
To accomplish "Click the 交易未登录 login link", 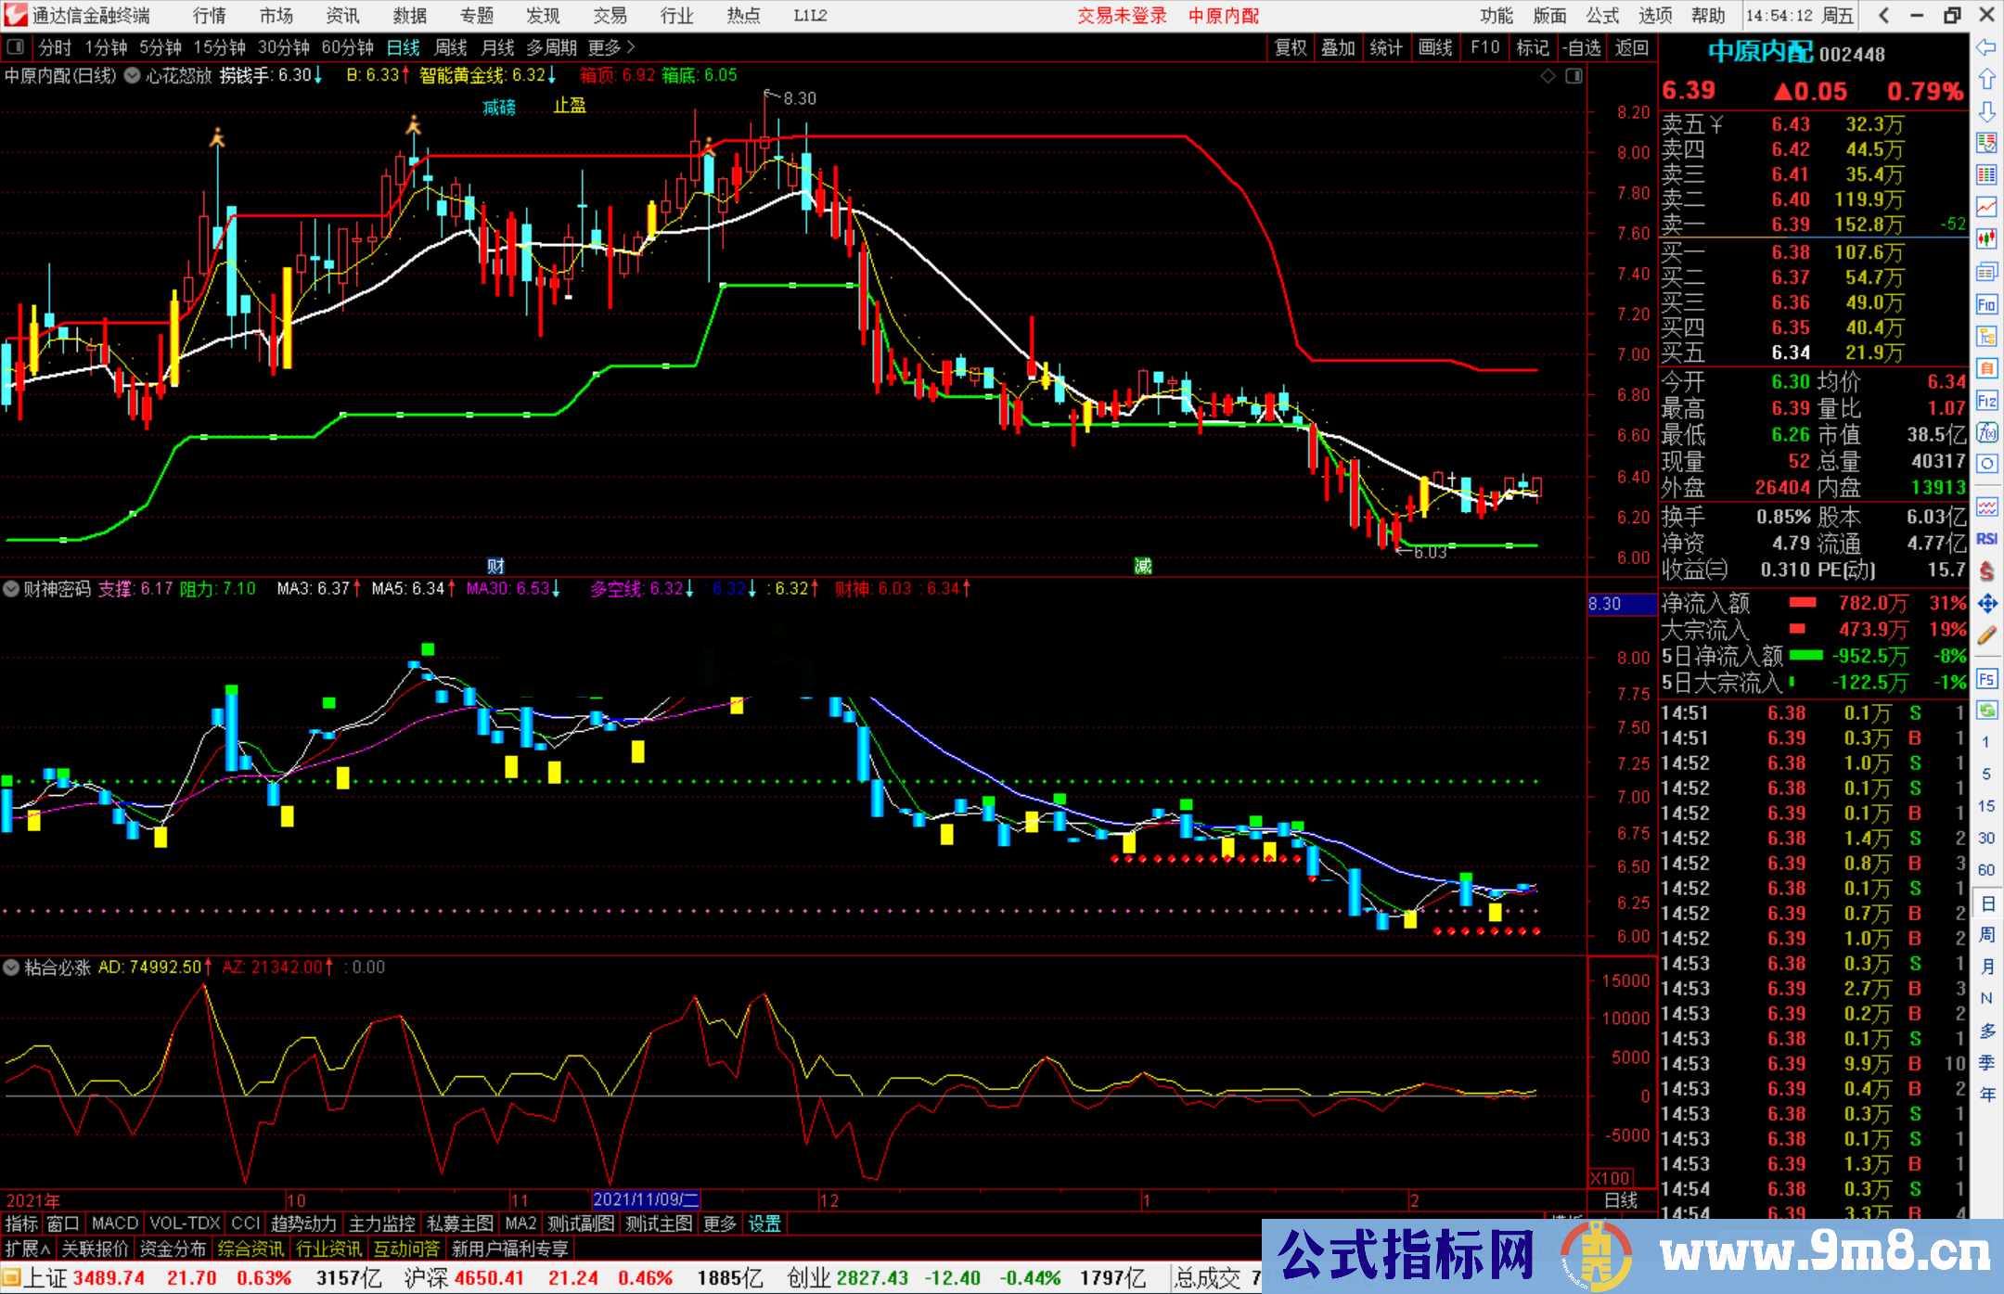I will 1122,16.
